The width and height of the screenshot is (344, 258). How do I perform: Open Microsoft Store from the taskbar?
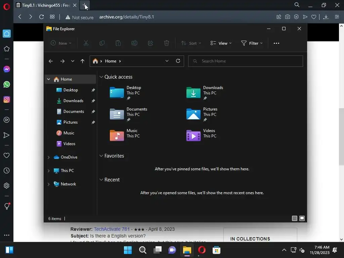coord(216,250)
